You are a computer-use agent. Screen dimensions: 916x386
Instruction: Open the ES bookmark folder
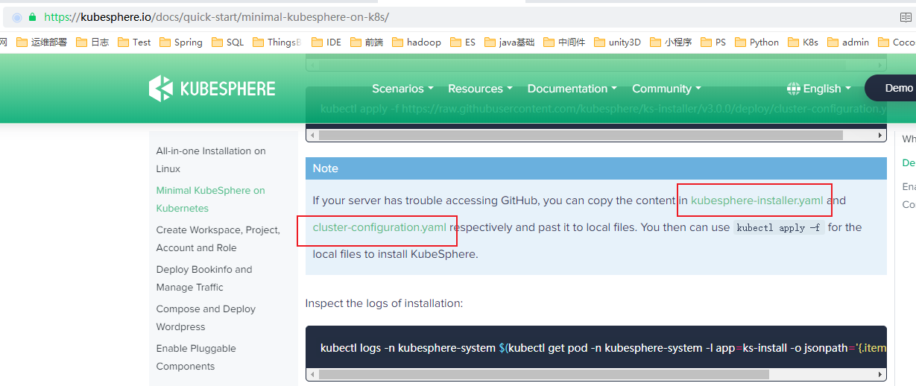point(462,42)
